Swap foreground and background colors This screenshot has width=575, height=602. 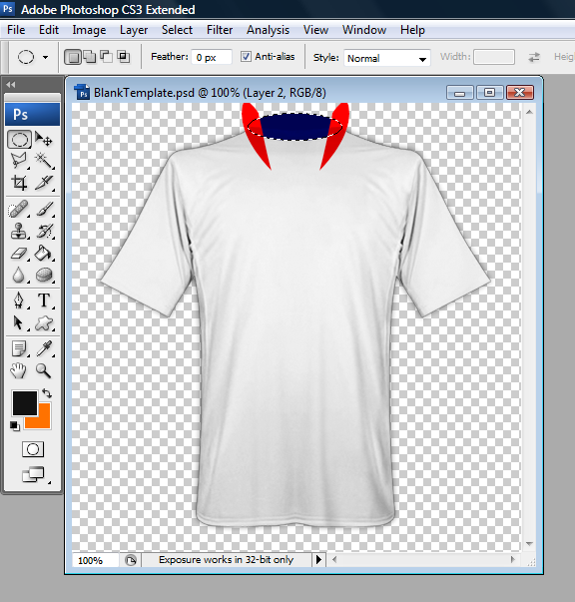47,393
